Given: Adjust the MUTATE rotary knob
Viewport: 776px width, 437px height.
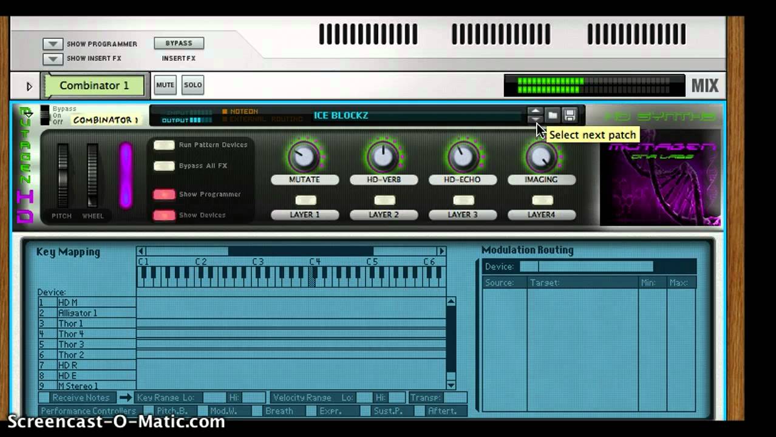Looking at the screenshot, I should click(x=304, y=157).
